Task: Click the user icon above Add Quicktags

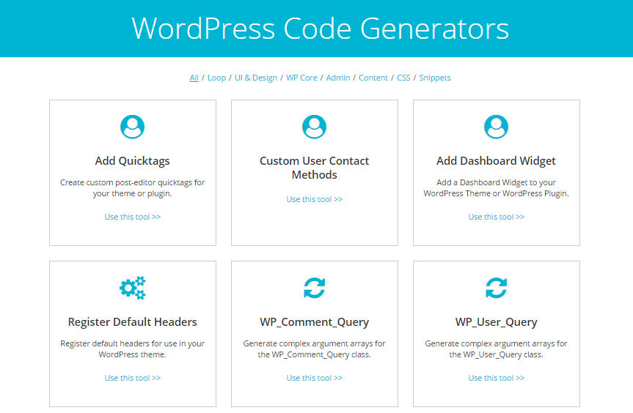Action: pos(133,127)
